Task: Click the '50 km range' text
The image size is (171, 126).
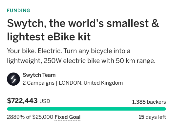Action: [x=136, y=61]
